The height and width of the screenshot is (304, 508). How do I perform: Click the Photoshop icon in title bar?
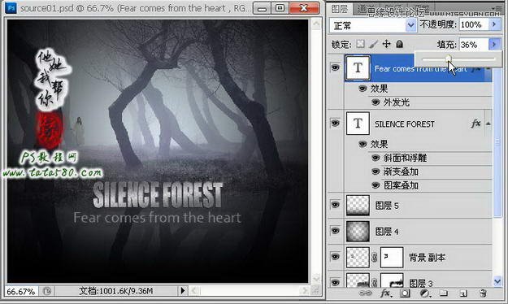(x=11, y=7)
